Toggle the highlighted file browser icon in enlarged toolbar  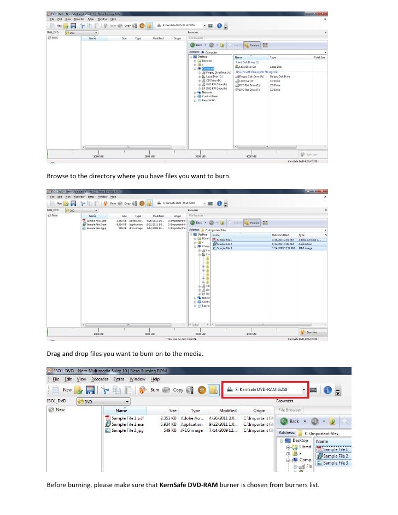click(x=213, y=390)
